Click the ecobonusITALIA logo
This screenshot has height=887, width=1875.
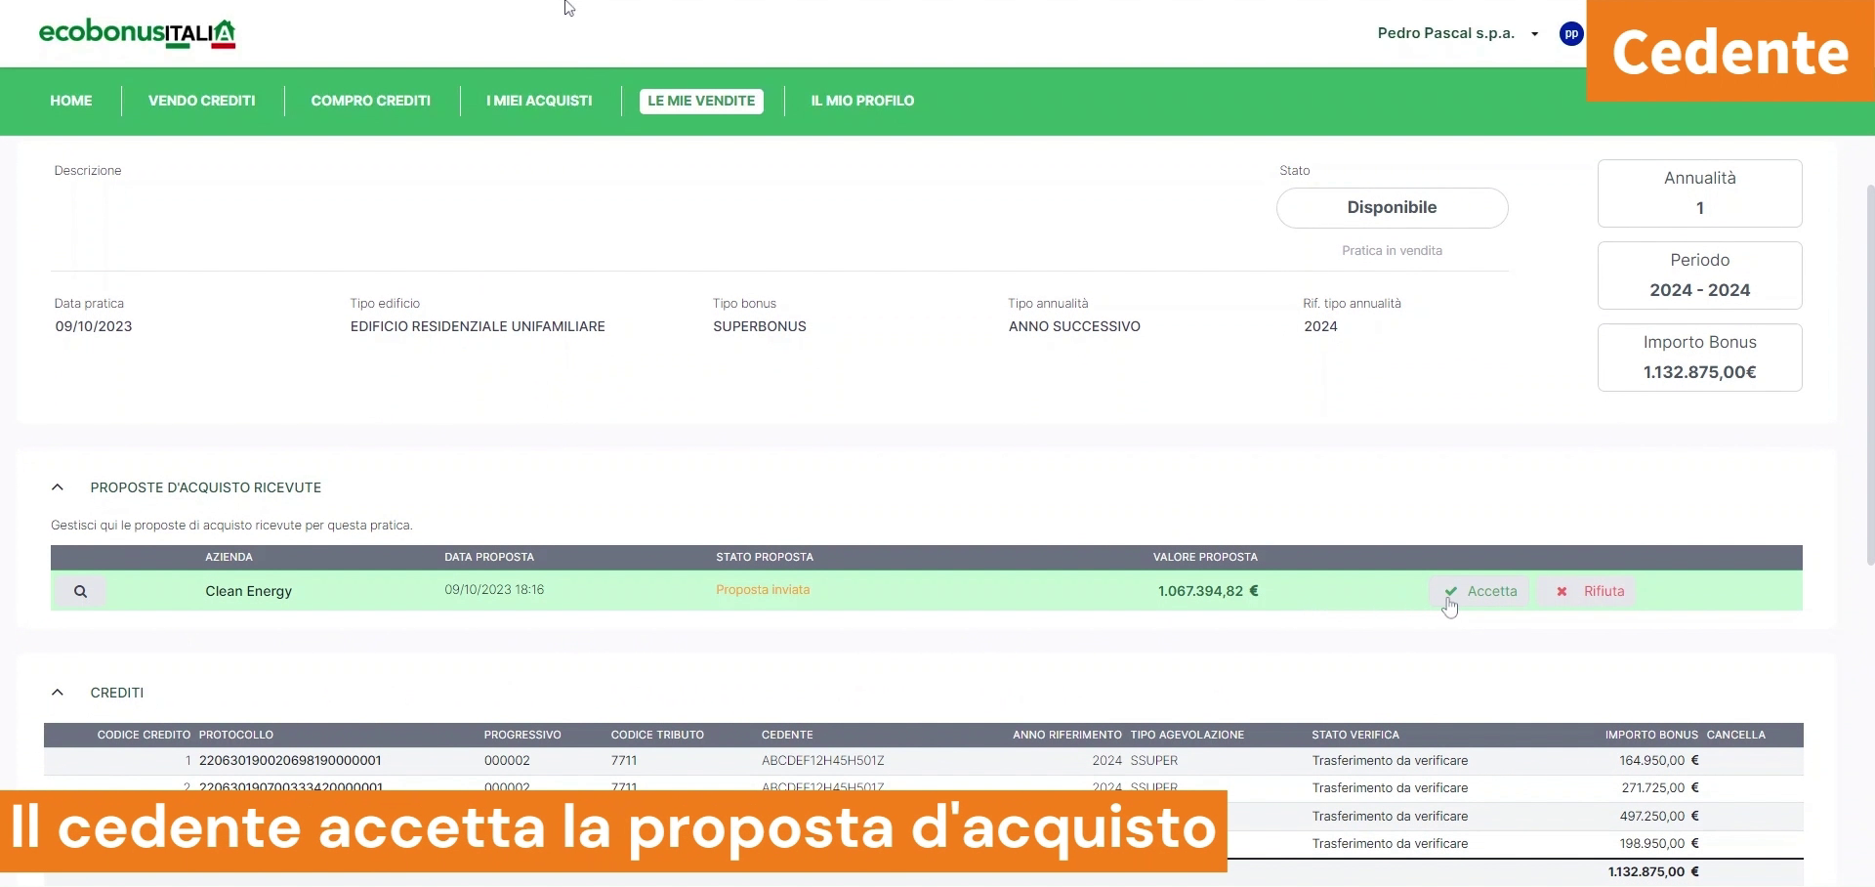pos(137,34)
